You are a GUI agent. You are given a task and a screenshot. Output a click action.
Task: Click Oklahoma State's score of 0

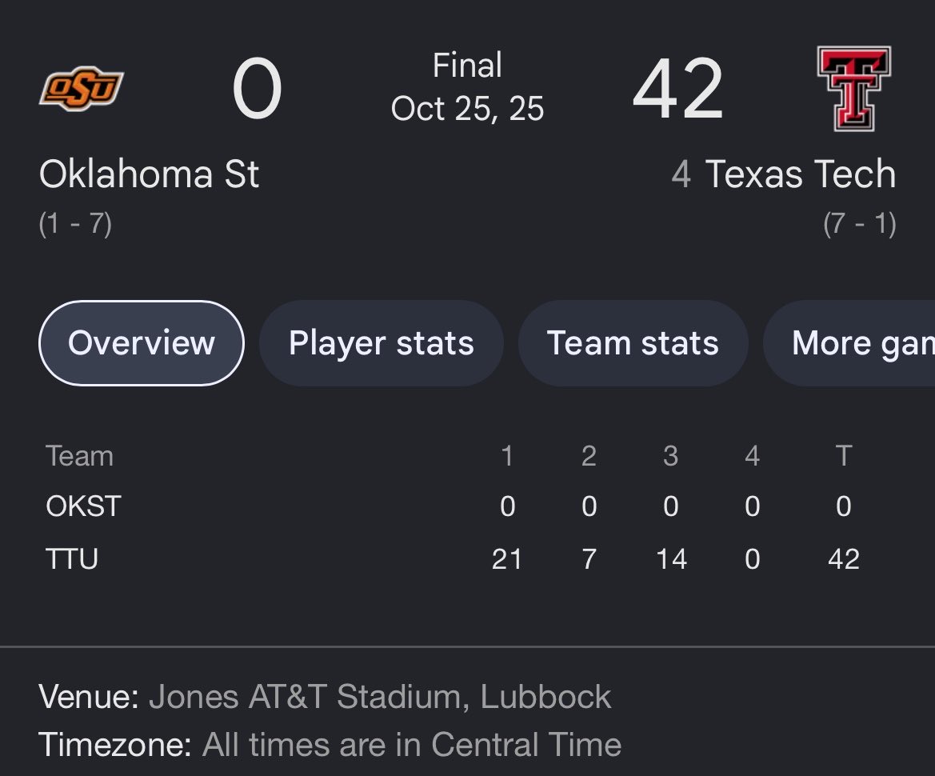(257, 88)
